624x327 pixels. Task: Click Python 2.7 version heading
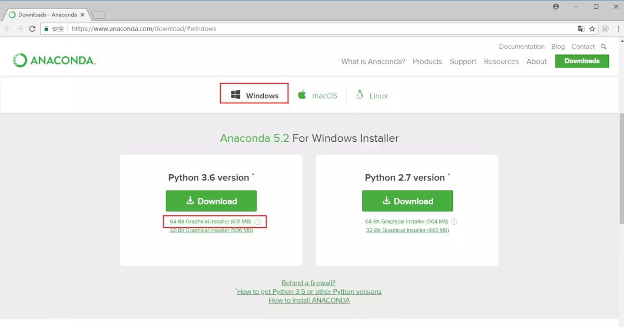pyautogui.click(x=405, y=178)
